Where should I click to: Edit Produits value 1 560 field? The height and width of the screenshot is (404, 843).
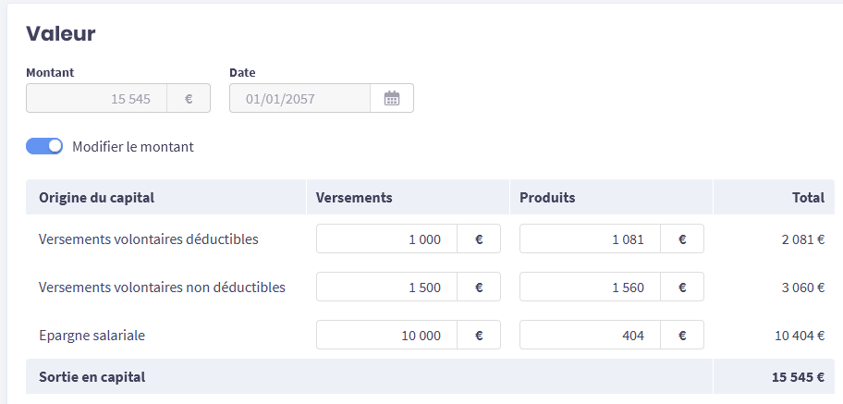(x=590, y=287)
